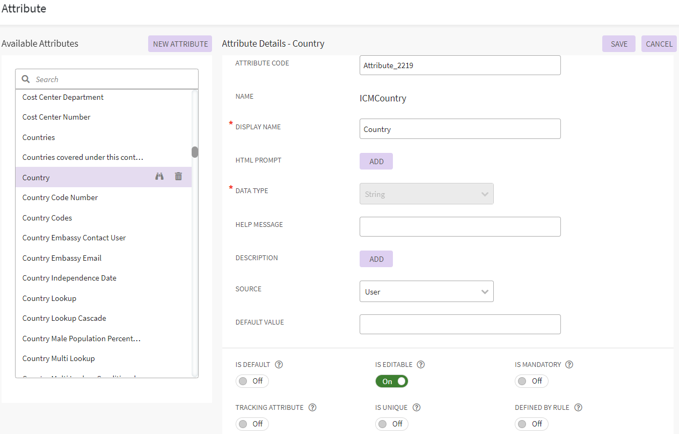This screenshot has width=679, height=434.
Task: Open the Source dropdown
Action: point(426,292)
